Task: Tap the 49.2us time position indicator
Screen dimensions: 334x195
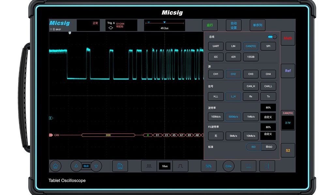Action: pos(164,25)
